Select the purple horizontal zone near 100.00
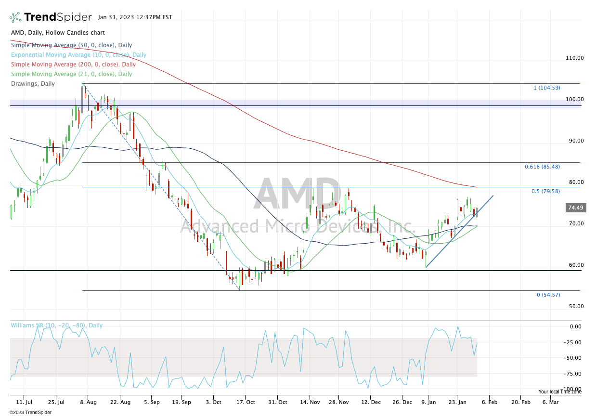596x417 pixels. coord(296,104)
